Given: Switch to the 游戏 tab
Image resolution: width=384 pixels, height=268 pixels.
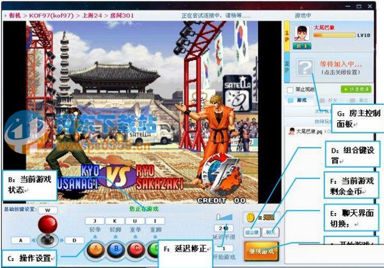Looking at the screenshot, I should click(298, 100).
